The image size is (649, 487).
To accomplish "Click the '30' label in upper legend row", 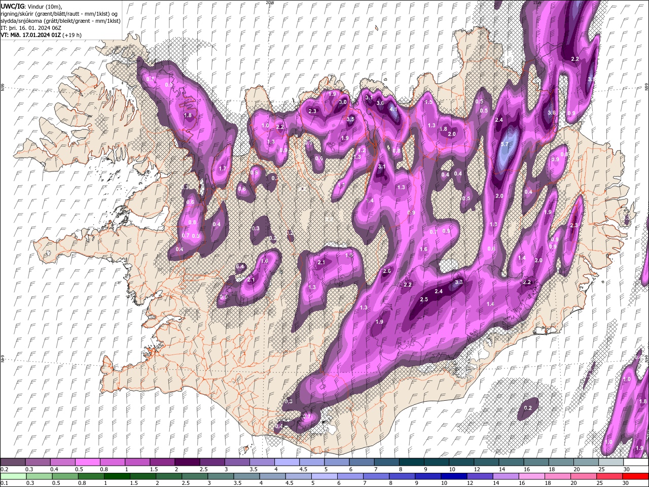I will [627, 469].
